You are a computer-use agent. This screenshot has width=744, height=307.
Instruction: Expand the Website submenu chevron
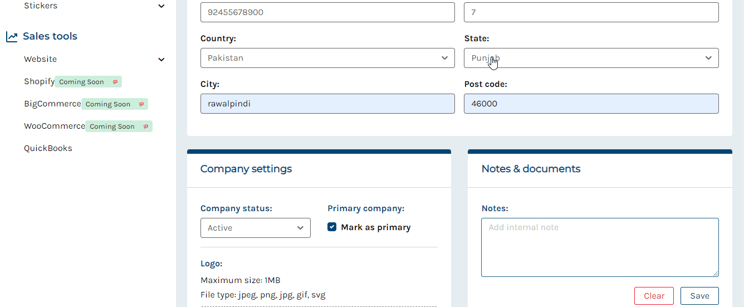[x=161, y=60]
